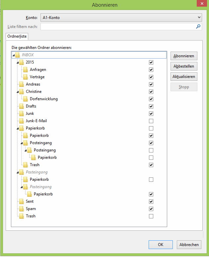Select the Ordnerliste tab
209x257 pixels.
click(x=17, y=36)
